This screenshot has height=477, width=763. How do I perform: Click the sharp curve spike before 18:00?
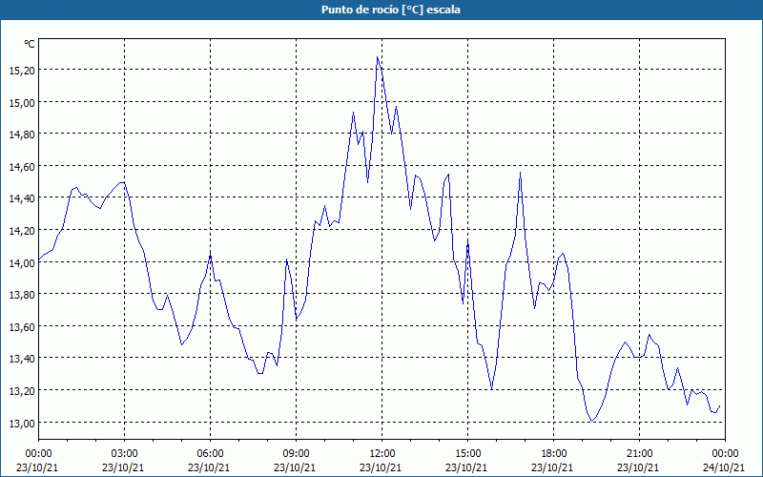520,173
